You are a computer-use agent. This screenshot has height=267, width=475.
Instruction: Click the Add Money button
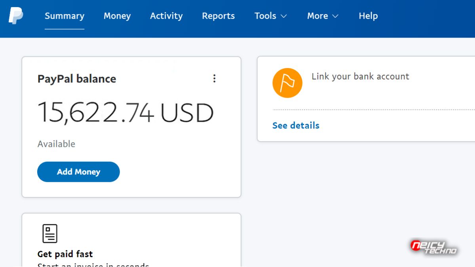pos(78,172)
